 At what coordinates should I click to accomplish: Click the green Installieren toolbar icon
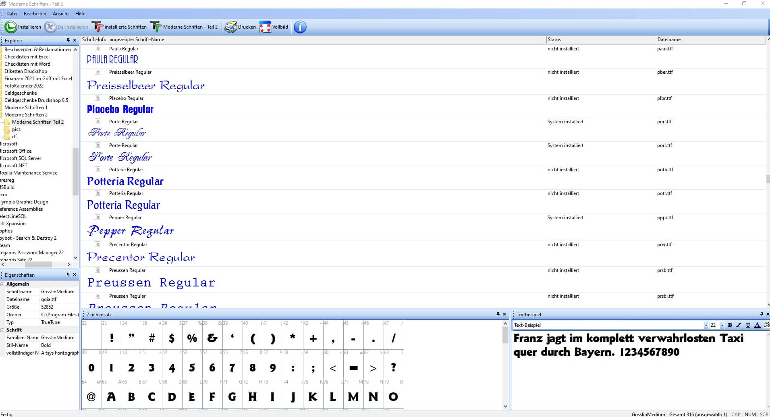pos(11,27)
